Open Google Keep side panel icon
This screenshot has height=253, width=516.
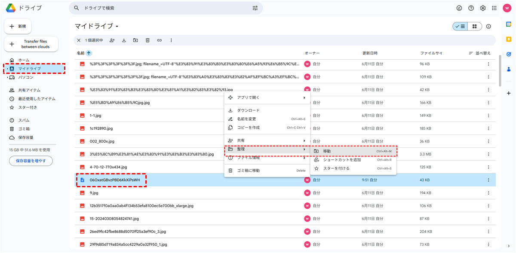coord(509,40)
